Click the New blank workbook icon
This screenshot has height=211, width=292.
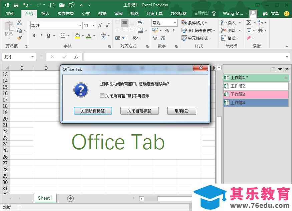(x=52, y=5)
